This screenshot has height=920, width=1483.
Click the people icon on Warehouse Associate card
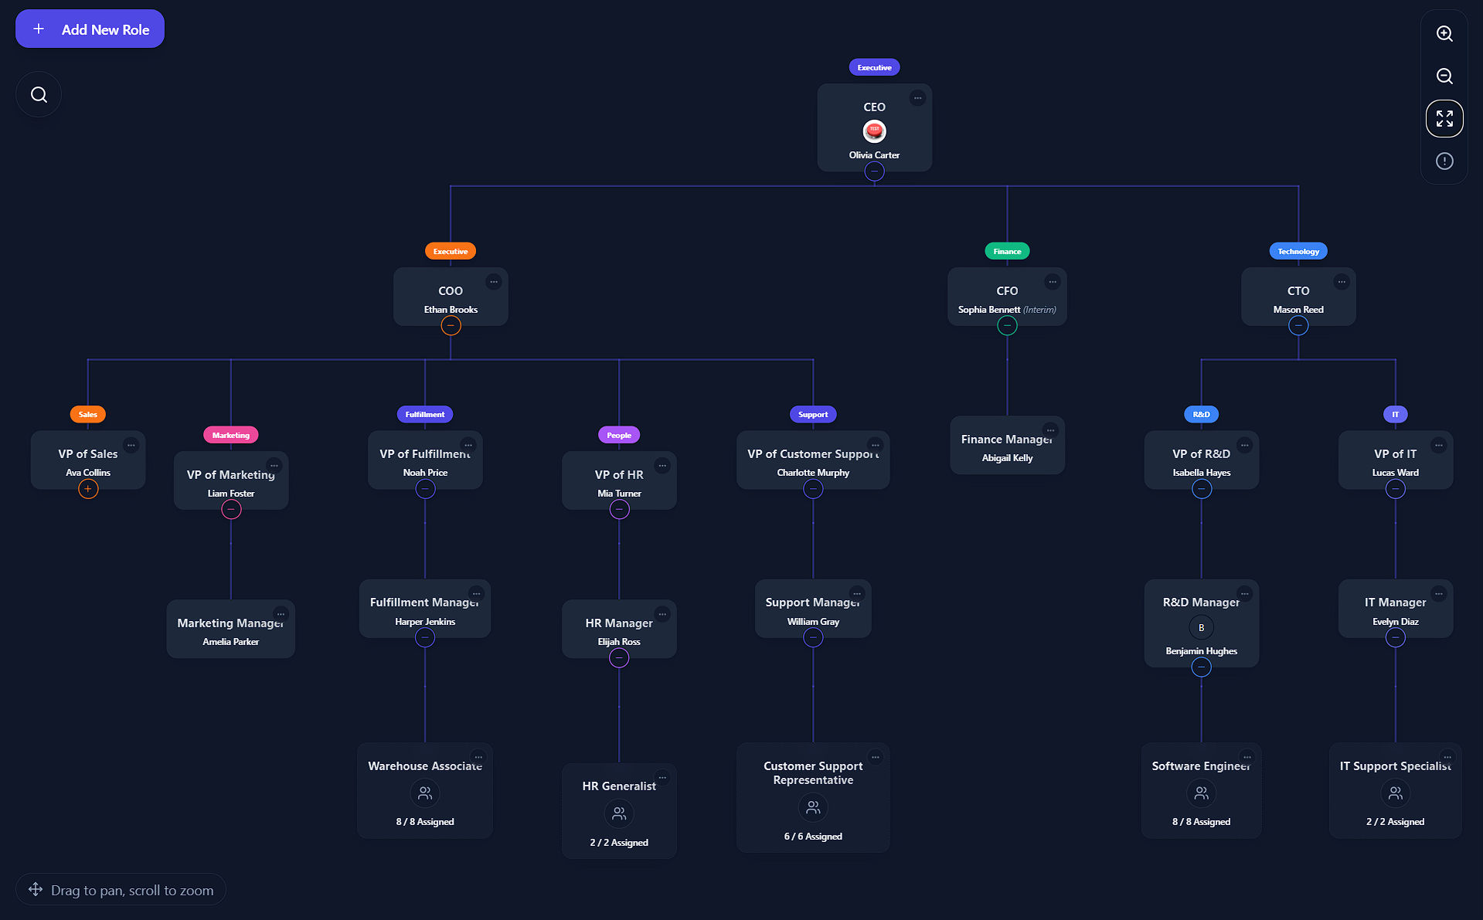(424, 793)
